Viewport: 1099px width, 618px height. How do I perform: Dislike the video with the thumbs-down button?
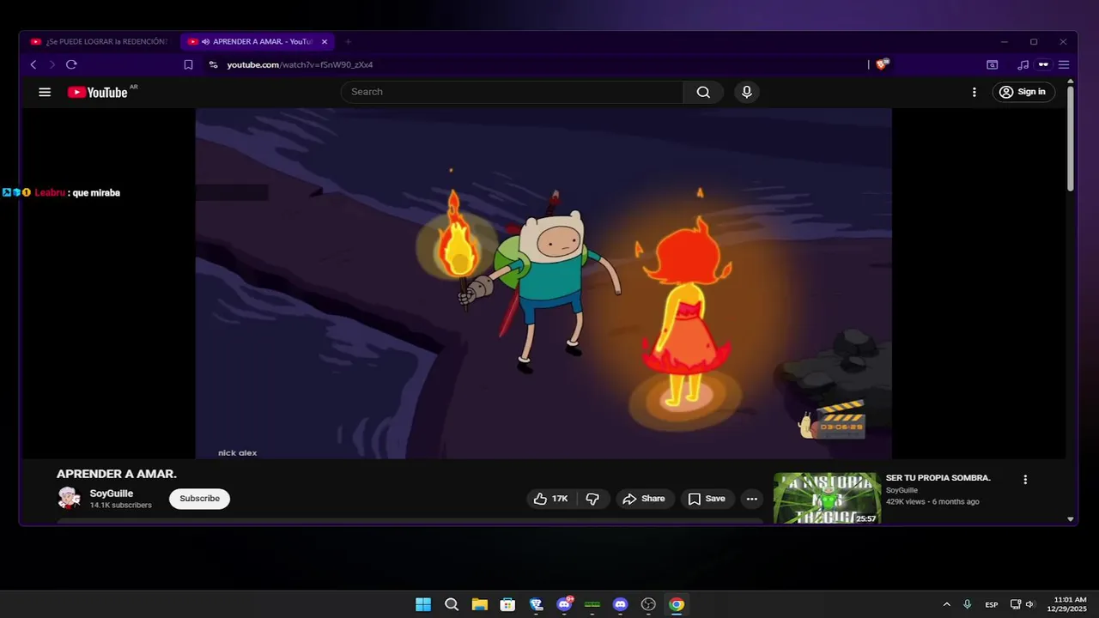pos(592,499)
